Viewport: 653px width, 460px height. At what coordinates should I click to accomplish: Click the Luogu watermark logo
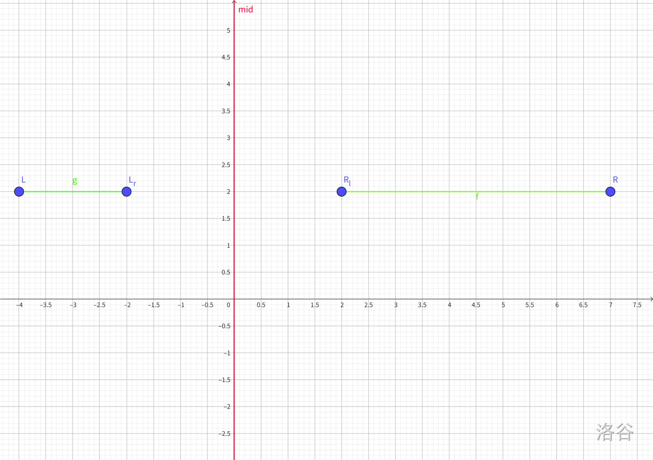click(615, 432)
